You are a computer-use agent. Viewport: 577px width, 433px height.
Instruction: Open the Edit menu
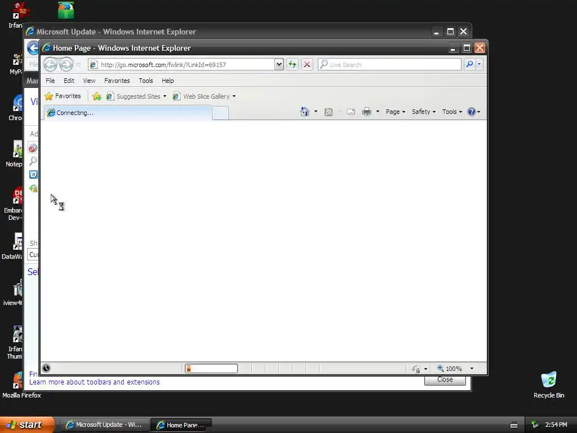[x=69, y=81]
